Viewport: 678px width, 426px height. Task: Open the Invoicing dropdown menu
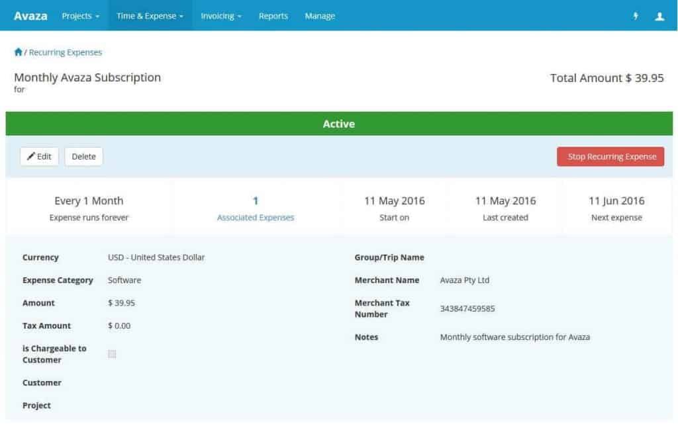coord(220,16)
